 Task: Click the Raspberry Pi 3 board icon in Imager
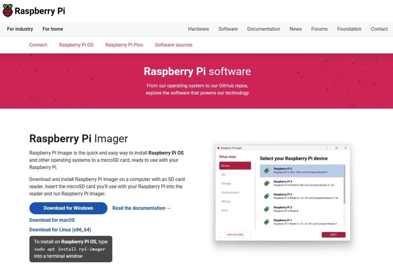[267, 196]
